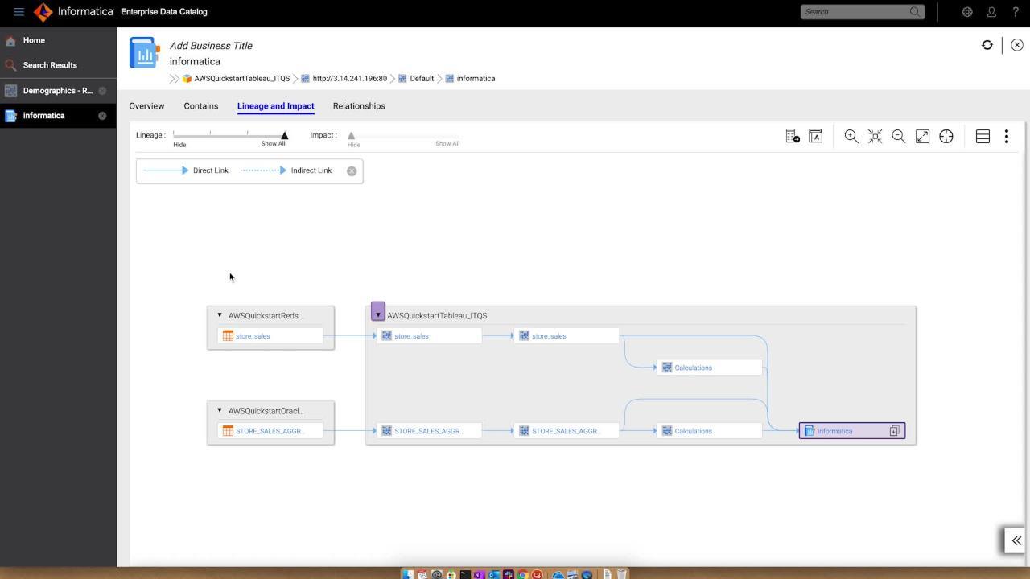Expand the informatica node plus icon
This screenshot has width=1030, height=579.
894,431
